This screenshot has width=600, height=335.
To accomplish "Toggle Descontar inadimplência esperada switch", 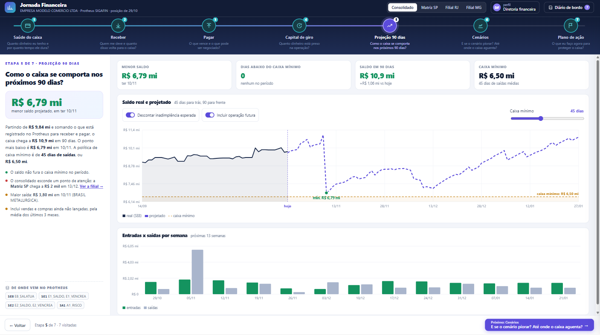I will [x=130, y=115].
